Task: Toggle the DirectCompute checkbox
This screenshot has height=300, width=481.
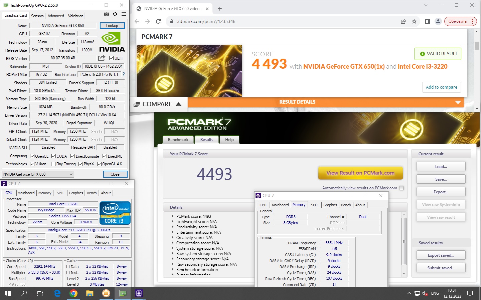Action: [x=72, y=156]
